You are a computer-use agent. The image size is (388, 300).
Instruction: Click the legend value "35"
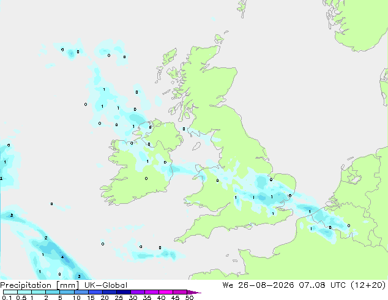pyautogui.click(x=147, y=298)
